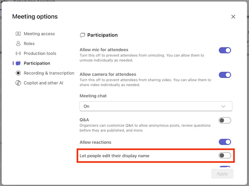The image size is (249, 186).
Task: Enable Let people edit their display name
Action: [x=225, y=155]
